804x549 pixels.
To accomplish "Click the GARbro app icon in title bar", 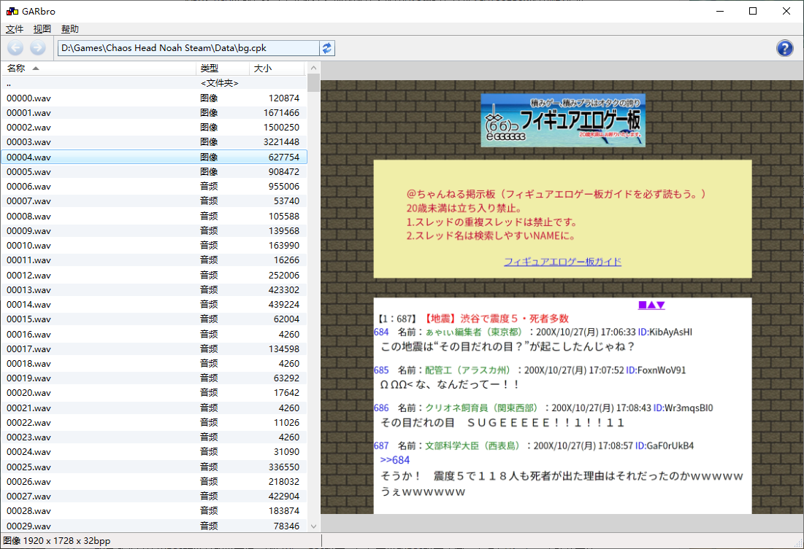I will click(12, 11).
